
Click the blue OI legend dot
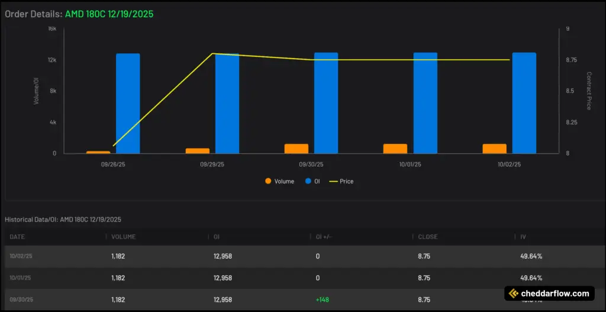click(308, 181)
